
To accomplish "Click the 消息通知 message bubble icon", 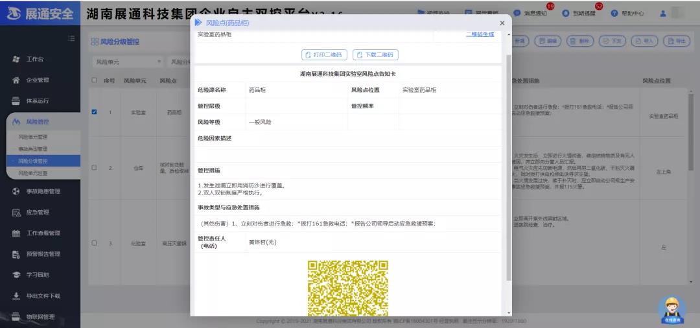I will (517, 14).
